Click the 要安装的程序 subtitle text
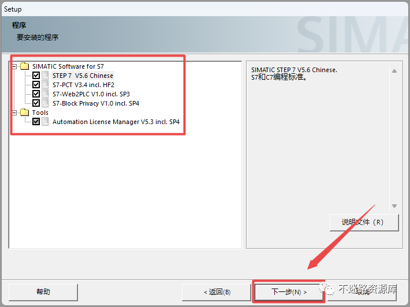This screenshot has height=307, width=410. [38, 38]
